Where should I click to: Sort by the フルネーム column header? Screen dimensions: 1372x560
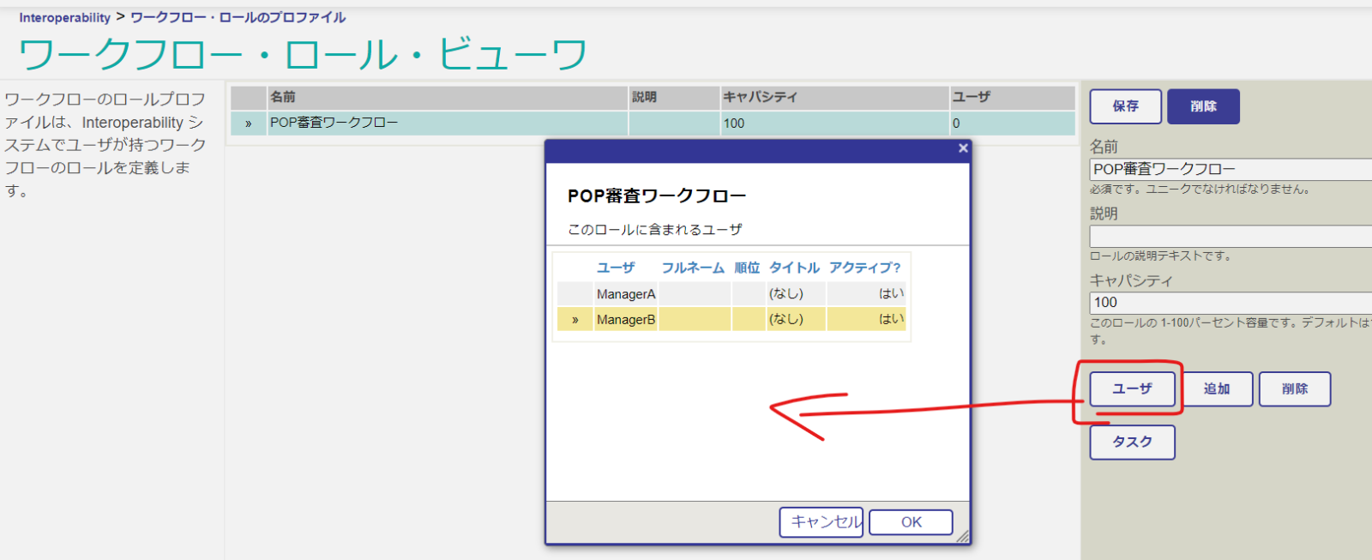[x=693, y=268]
